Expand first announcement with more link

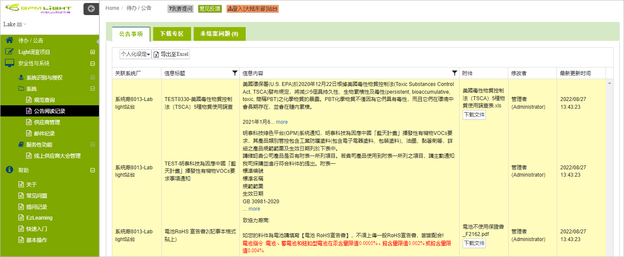[x=282, y=122]
